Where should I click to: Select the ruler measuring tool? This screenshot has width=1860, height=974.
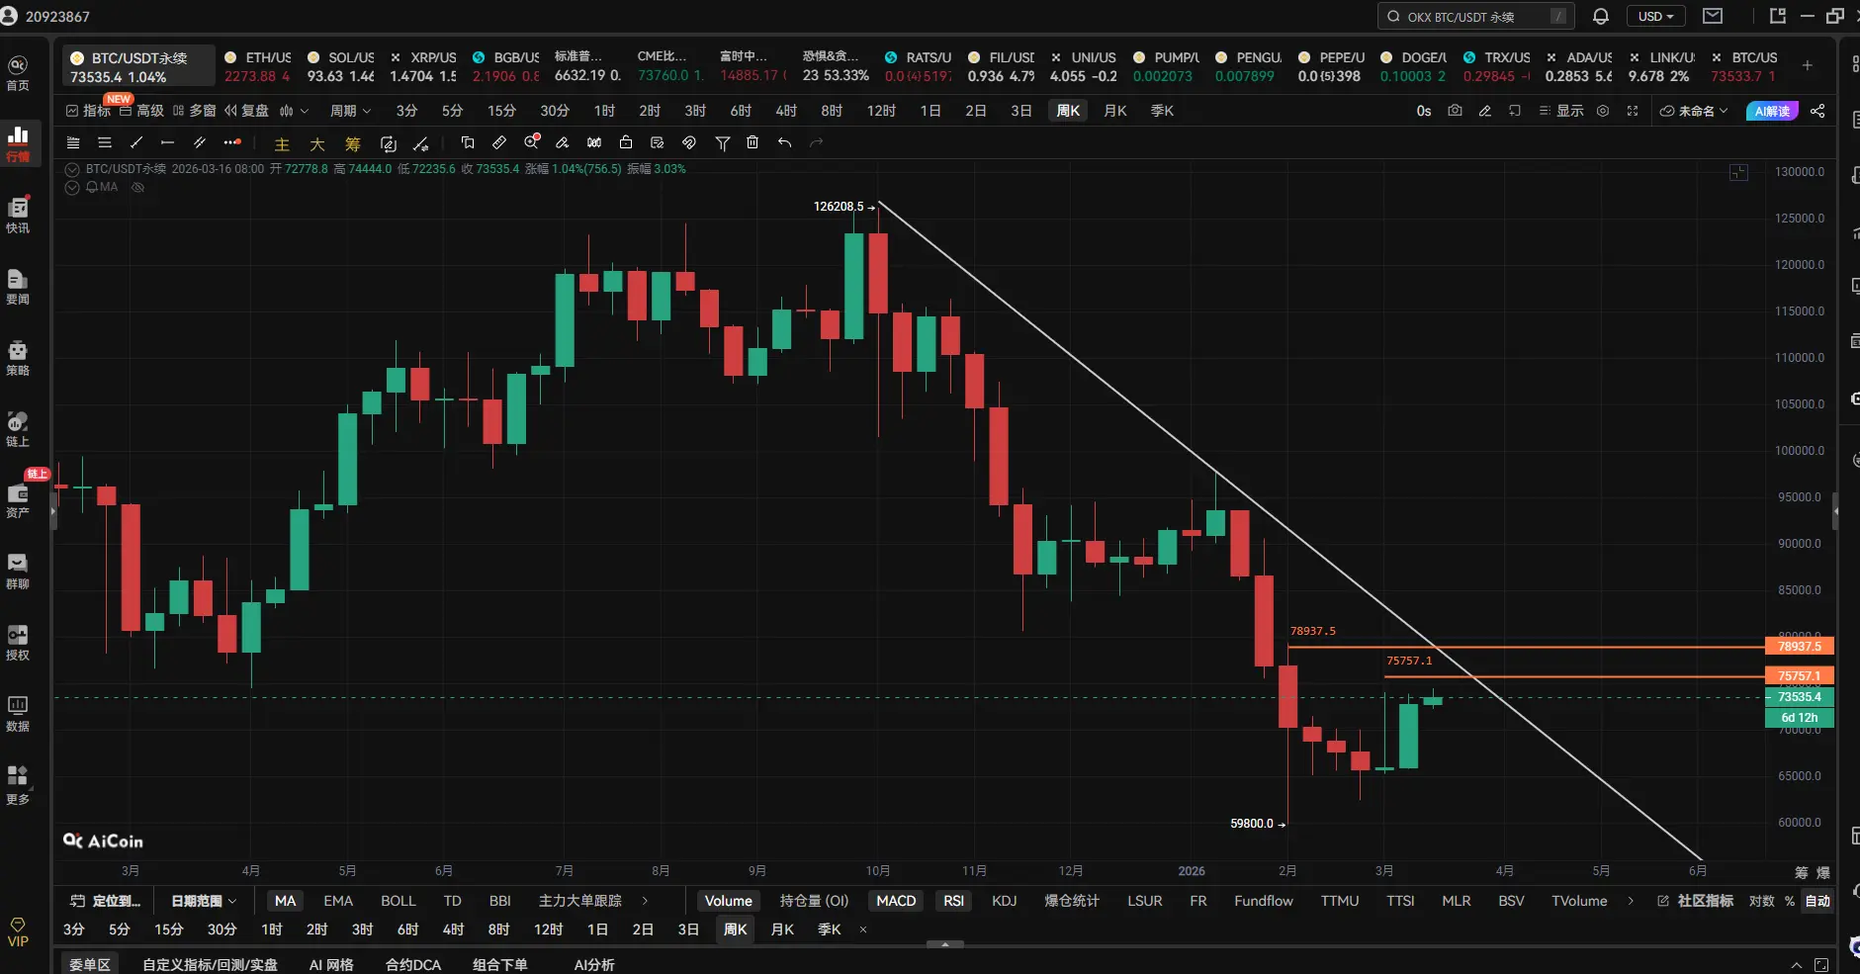click(499, 142)
